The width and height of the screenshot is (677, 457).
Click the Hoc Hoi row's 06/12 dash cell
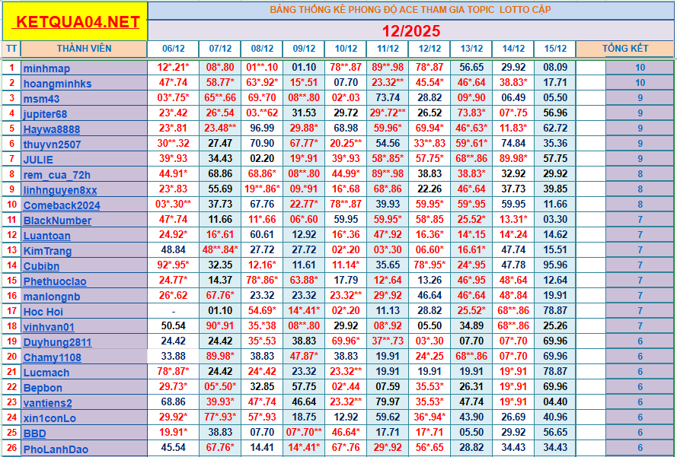pos(173,311)
